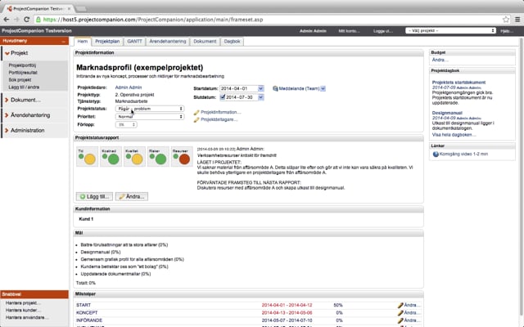The height and width of the screenshot is (327, 524).
Task: Open the Välj projekt dropdown
Action: click(x=450, y=31)
